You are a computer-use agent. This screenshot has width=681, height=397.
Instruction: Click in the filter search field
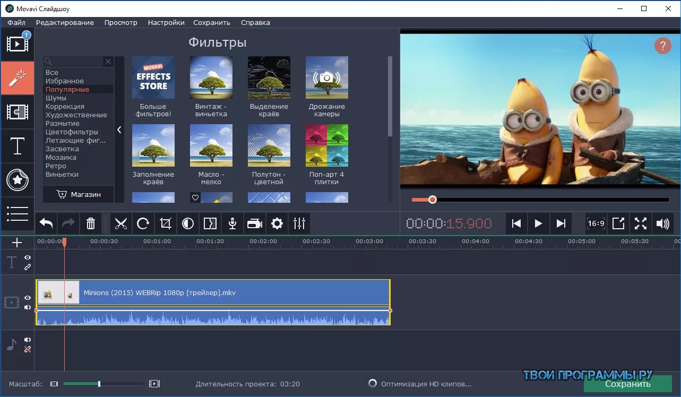tap(74, 62)
